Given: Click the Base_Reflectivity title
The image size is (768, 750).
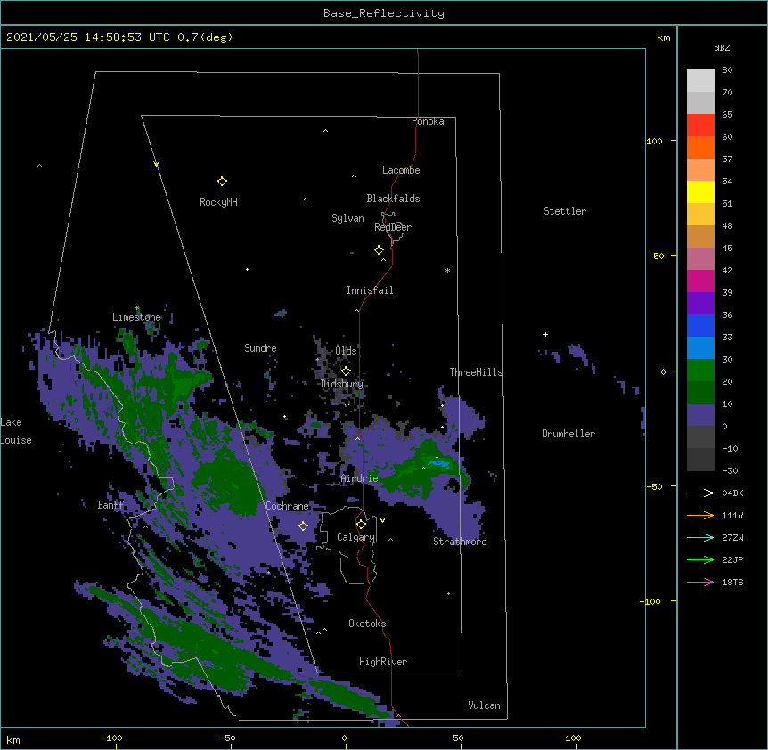Looking at the screenshot, I should click(384, 13).
